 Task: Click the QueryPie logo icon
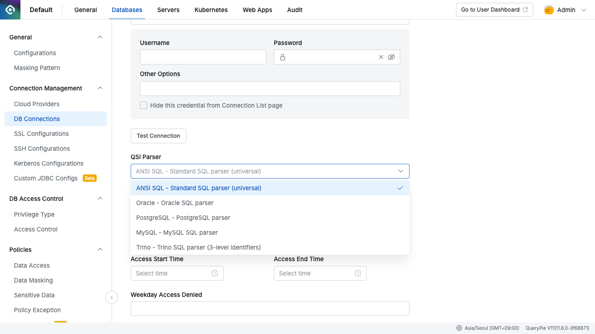[x=10, y=10]
